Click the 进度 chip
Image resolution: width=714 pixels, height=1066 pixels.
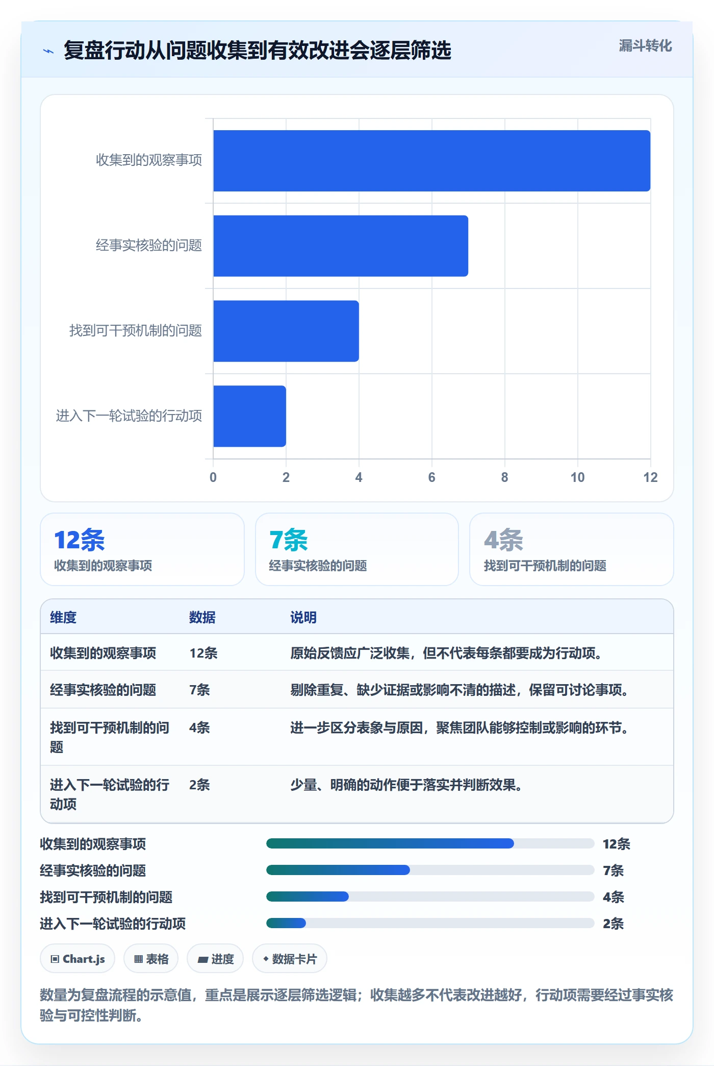point(215,959)
